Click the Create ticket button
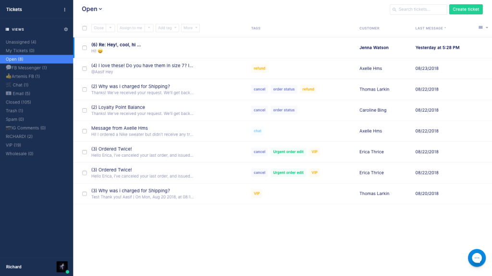 coord(466,9)
